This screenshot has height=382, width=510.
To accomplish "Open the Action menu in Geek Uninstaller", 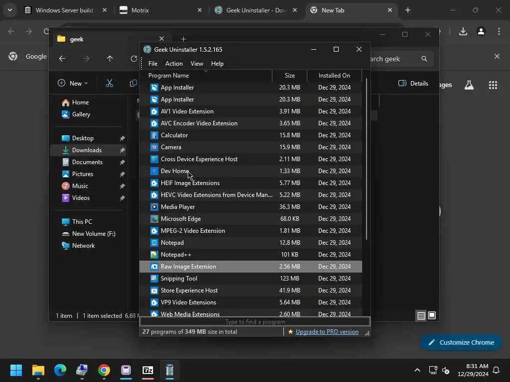I will (x=174, y=64).
